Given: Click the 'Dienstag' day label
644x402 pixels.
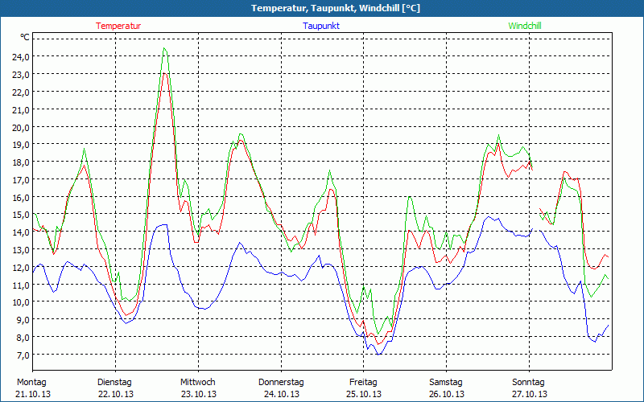Looking at the screenshot, I should [x=114, y=383].
